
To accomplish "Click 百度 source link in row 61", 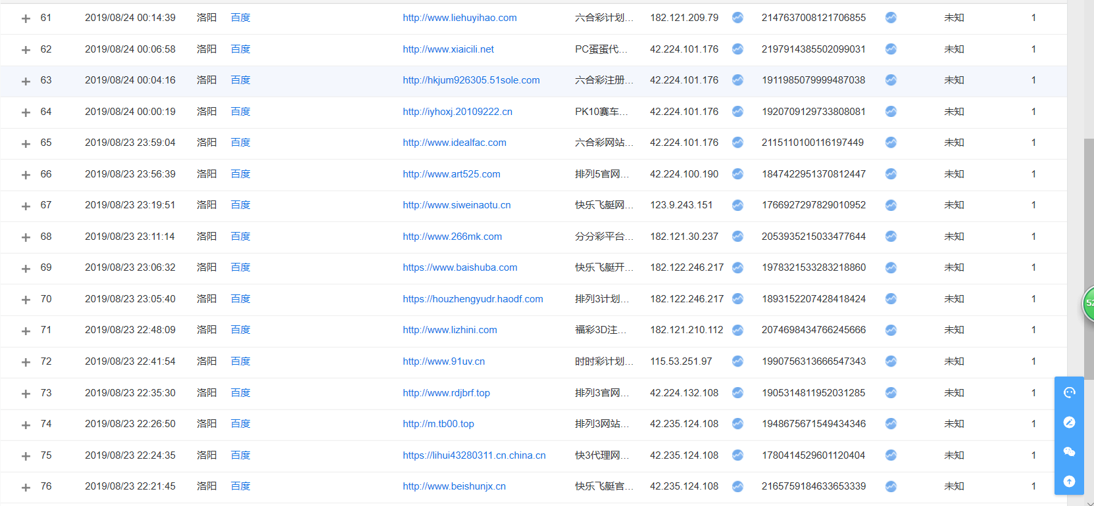I will click(x=240, y=18).
